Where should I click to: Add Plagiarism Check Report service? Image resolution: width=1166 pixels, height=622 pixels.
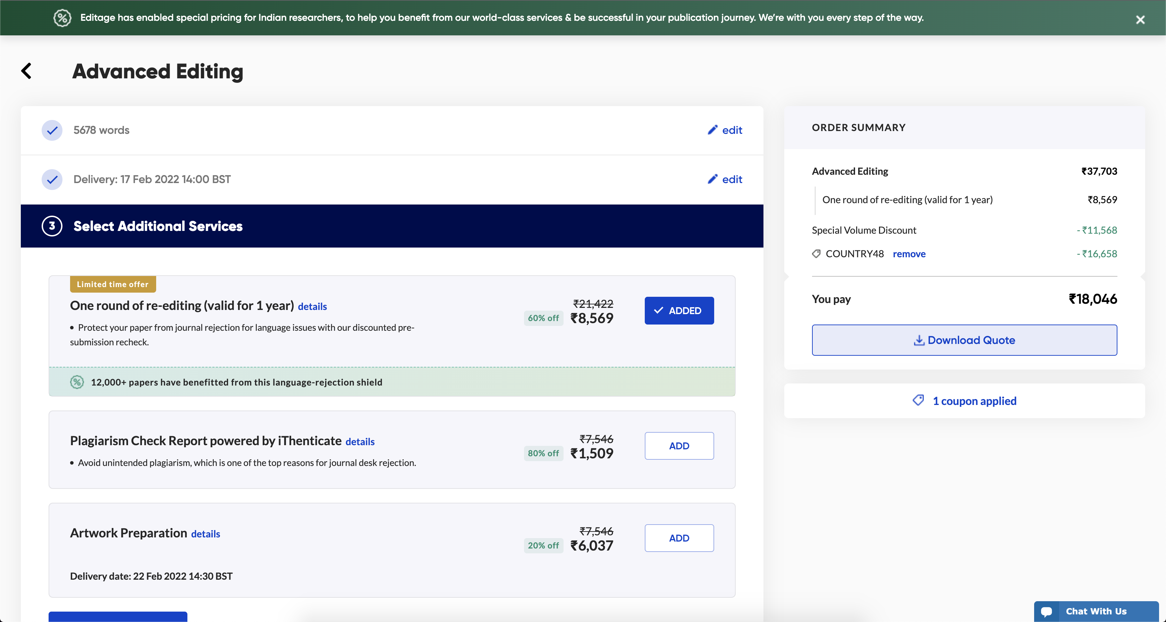679,446
